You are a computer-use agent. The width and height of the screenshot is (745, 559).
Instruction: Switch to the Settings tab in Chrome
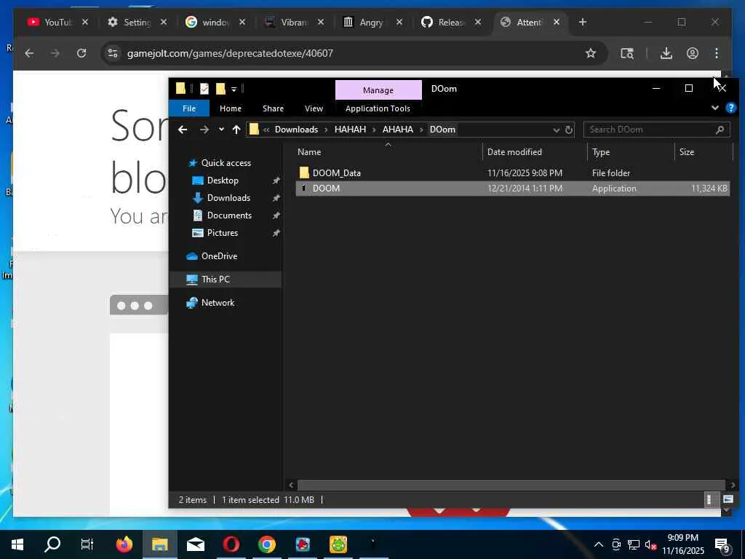136,23
